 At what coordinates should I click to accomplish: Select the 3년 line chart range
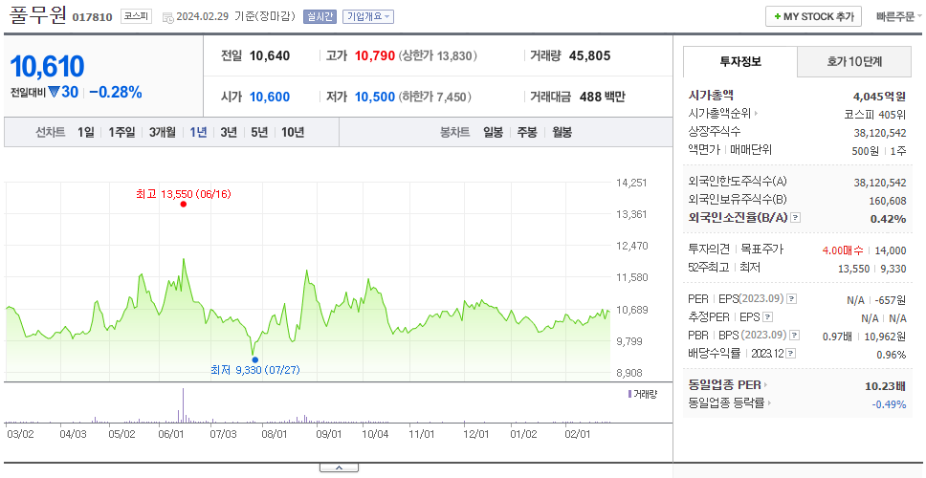coord(229,132)
